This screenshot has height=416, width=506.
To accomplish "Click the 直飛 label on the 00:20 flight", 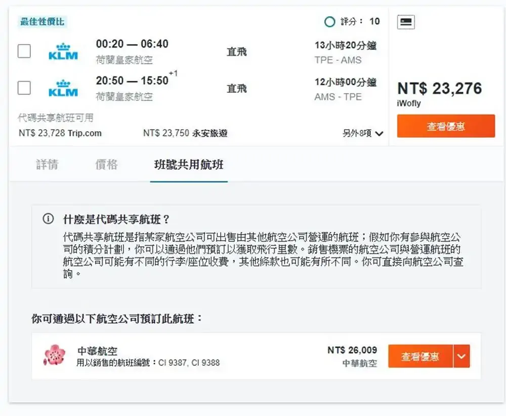I will coord(236,52).
